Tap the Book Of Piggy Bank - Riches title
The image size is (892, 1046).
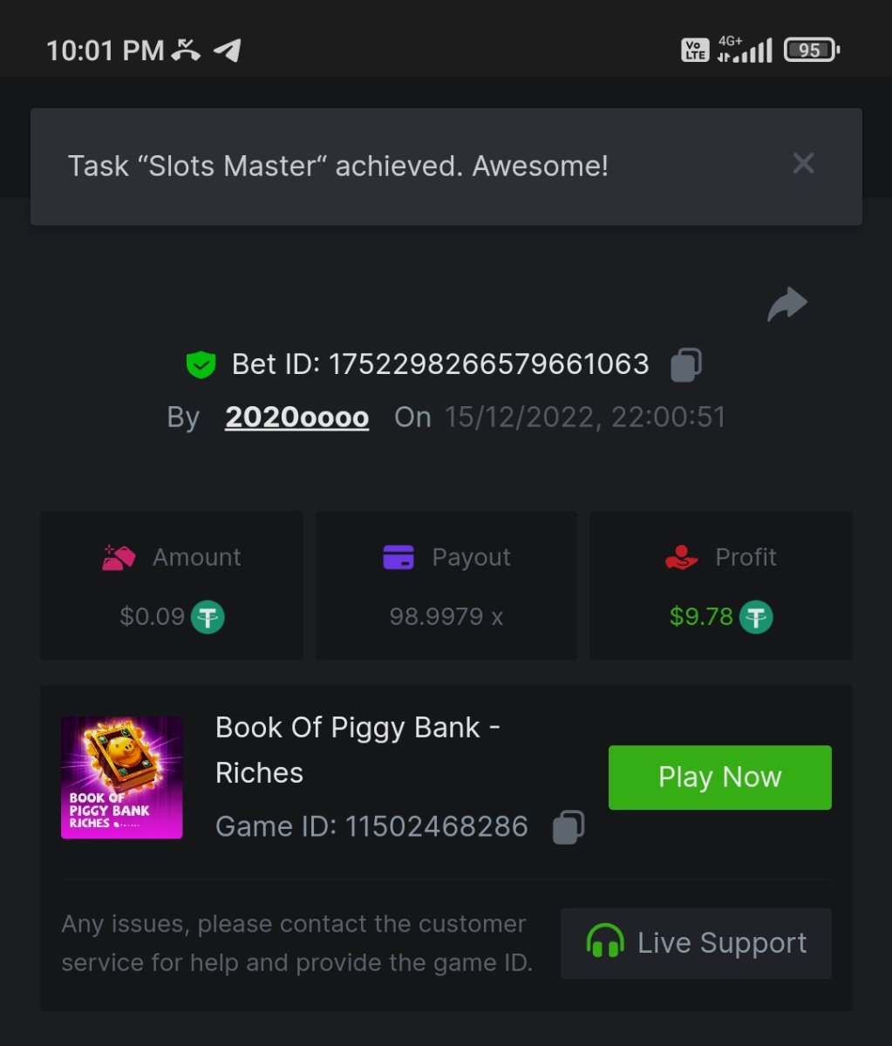pyautogui.click(x=357, y=750)
